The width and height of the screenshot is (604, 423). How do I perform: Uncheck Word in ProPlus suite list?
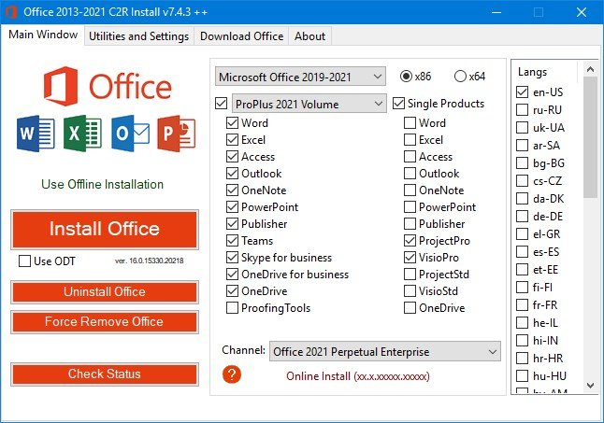(232, 123)
